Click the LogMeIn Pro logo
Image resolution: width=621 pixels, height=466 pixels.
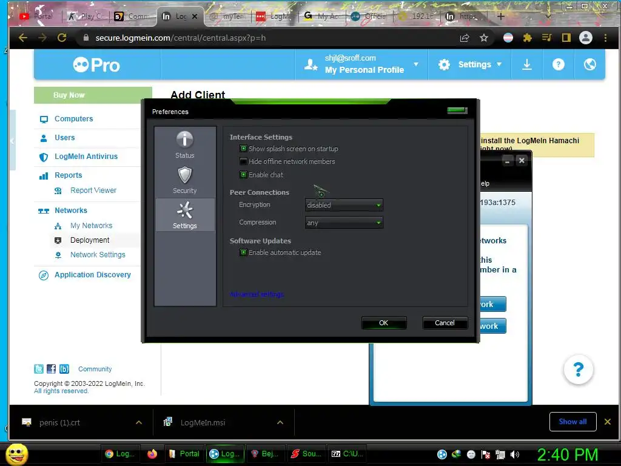point(96,64)
